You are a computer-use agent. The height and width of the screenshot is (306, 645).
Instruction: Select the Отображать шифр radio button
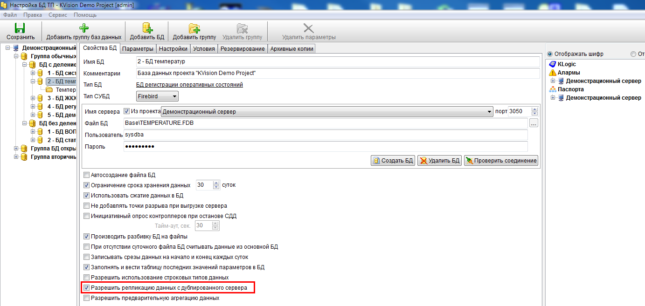[549, 54]
